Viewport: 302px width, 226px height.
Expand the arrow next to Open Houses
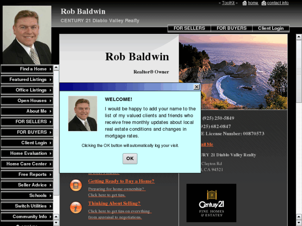[x=50, y=101]
